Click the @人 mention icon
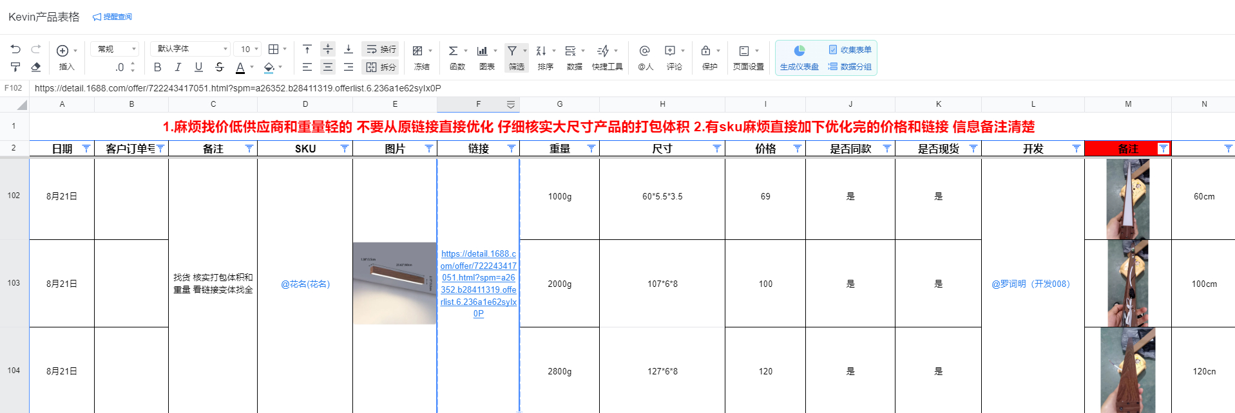The image size is (1235, 413). 644,51
